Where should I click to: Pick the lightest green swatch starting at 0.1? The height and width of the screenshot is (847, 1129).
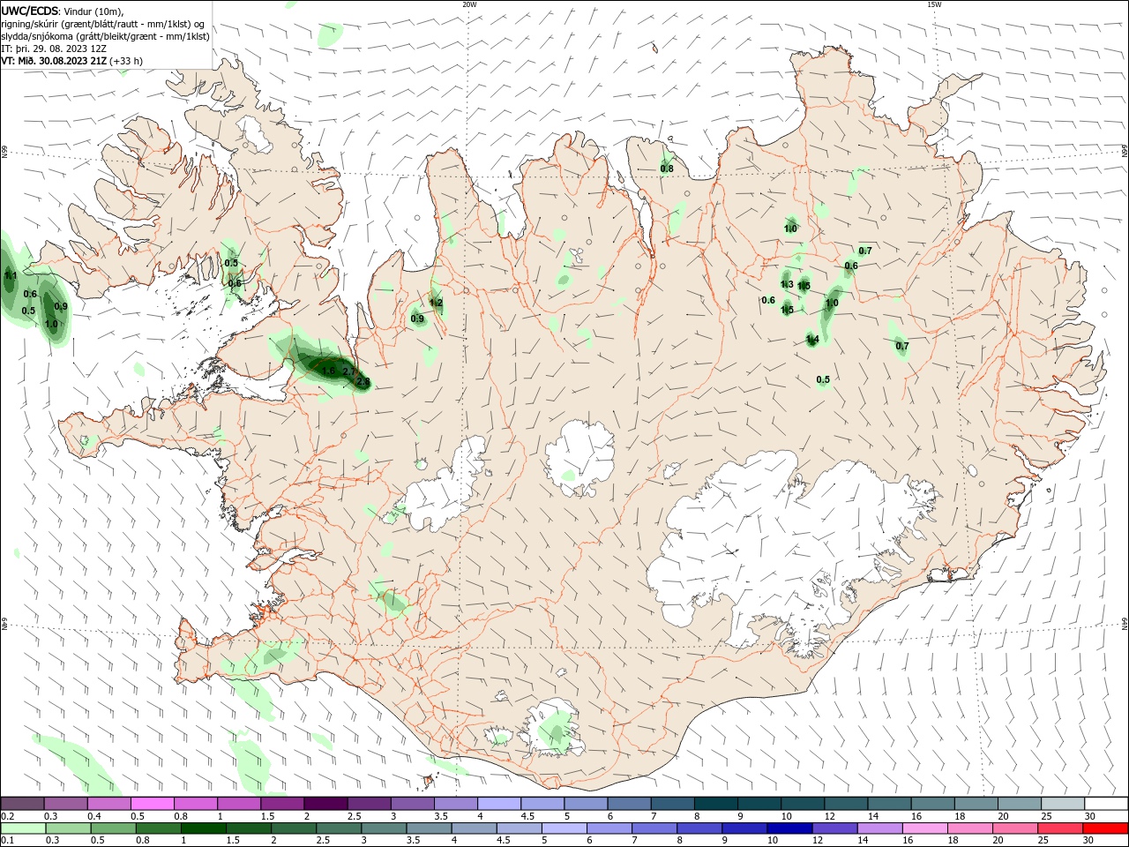tap(23, 828)
